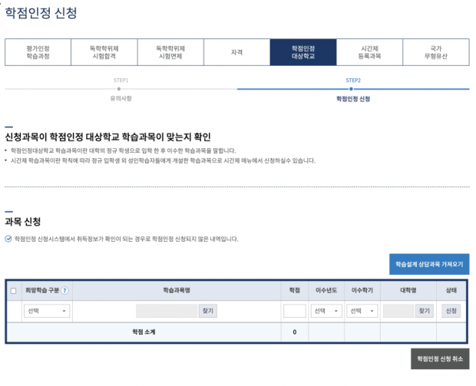Click the 학점인정 신청 page title

41,13
